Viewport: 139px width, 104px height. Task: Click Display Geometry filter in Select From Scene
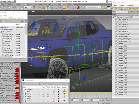114,9
